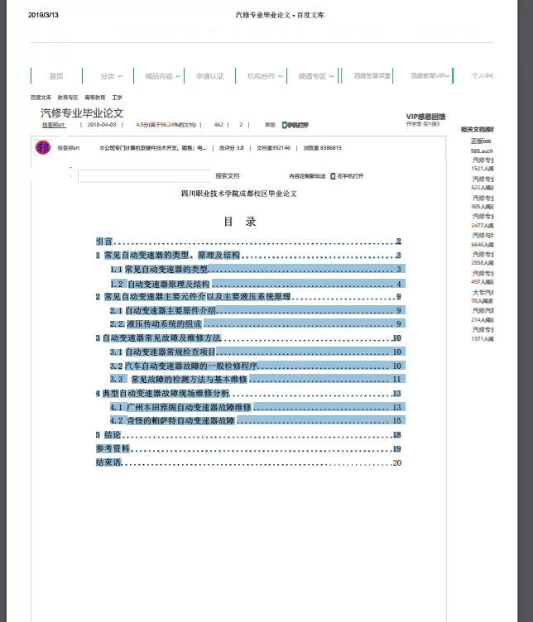Click the 搜索文档 search button
This screenshot has height=622, width=533.
click(228, 175)
